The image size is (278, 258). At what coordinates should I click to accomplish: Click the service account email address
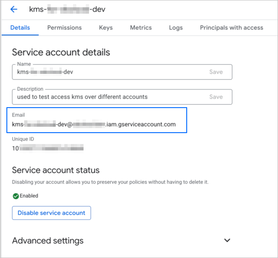[x=94, y=124]
